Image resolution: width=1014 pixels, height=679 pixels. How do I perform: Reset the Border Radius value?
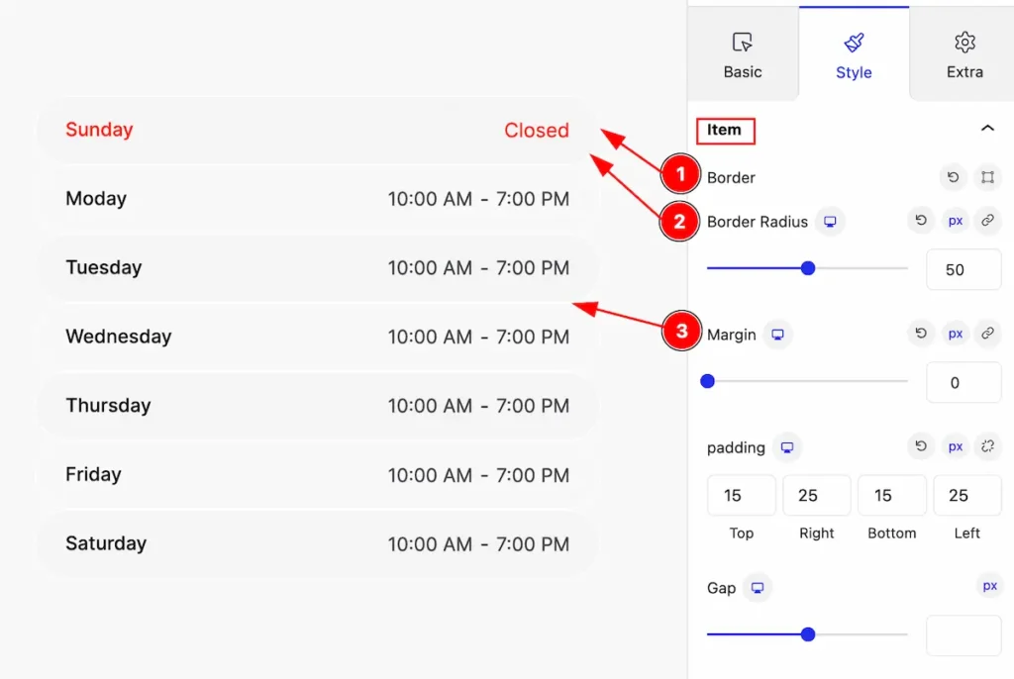[x=921, y=221]
